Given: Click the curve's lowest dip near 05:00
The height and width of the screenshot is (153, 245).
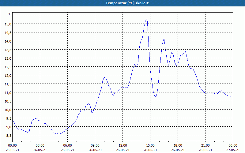Looking at the screenshot, I should pyautogui.click(x=58, y=135).
